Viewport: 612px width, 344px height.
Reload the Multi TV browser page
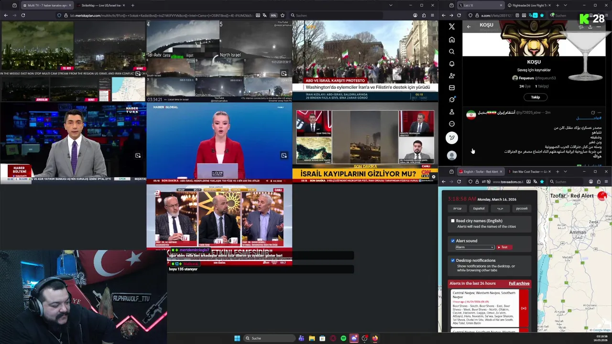coord(23,15)
